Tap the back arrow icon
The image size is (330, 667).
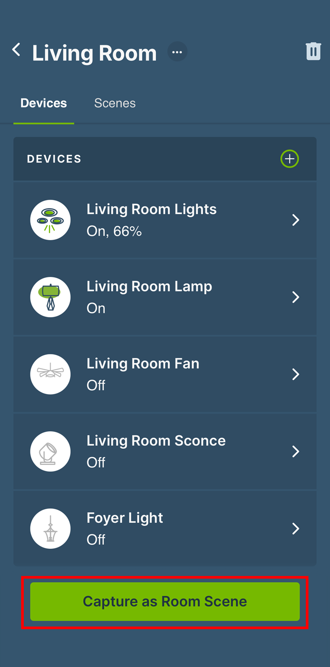(17, 50)
